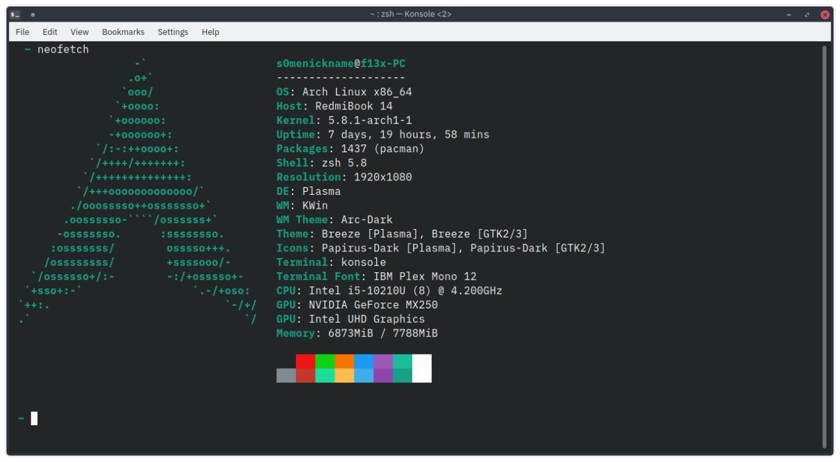Click the 'Packages: 1437 (pacman)' line
This screenshot has width=840, height=462.
[x=350, y=149]
